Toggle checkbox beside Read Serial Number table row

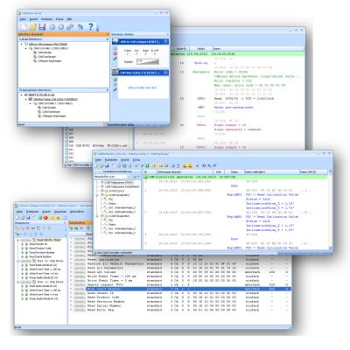point(71,305)
